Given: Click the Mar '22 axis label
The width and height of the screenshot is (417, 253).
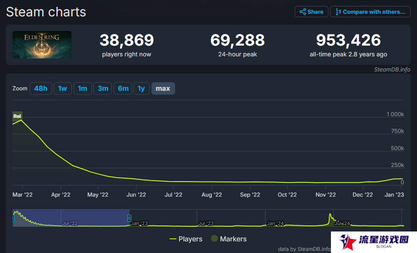Looking at the screenshot, I should (23, 195).
